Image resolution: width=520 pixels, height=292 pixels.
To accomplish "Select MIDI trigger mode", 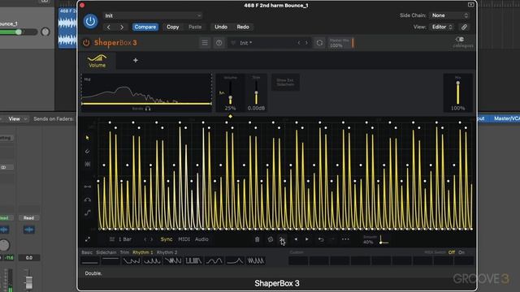I will (184, 239).
